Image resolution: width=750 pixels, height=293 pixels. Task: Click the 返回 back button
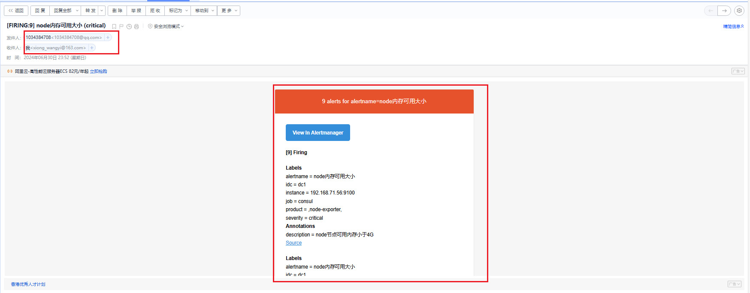pyautogui.click(x=16, y=11)
